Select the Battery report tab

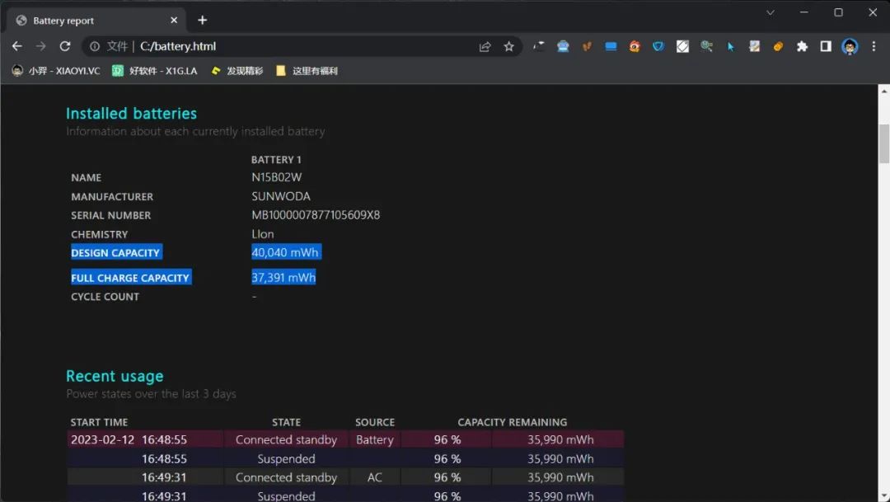pyautogui.click(x=91, y=21)
